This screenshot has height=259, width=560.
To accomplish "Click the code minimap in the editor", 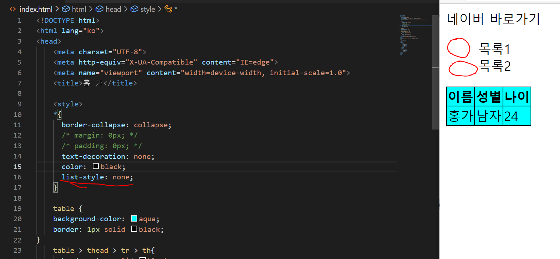I will (415, 35).
